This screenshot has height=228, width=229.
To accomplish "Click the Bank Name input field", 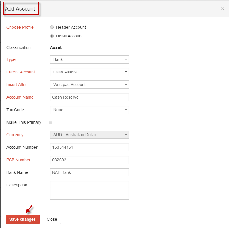I will point(89,172).
